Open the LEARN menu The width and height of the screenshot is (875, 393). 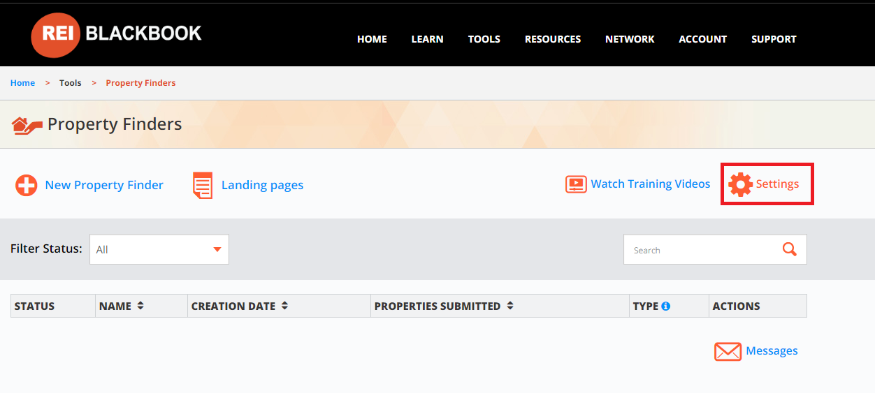(x=427, y=39)
